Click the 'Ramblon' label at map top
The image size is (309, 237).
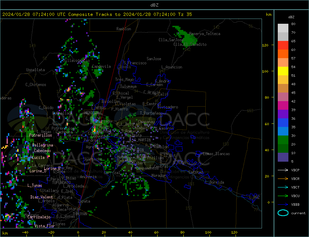click(x=124, y=29)
